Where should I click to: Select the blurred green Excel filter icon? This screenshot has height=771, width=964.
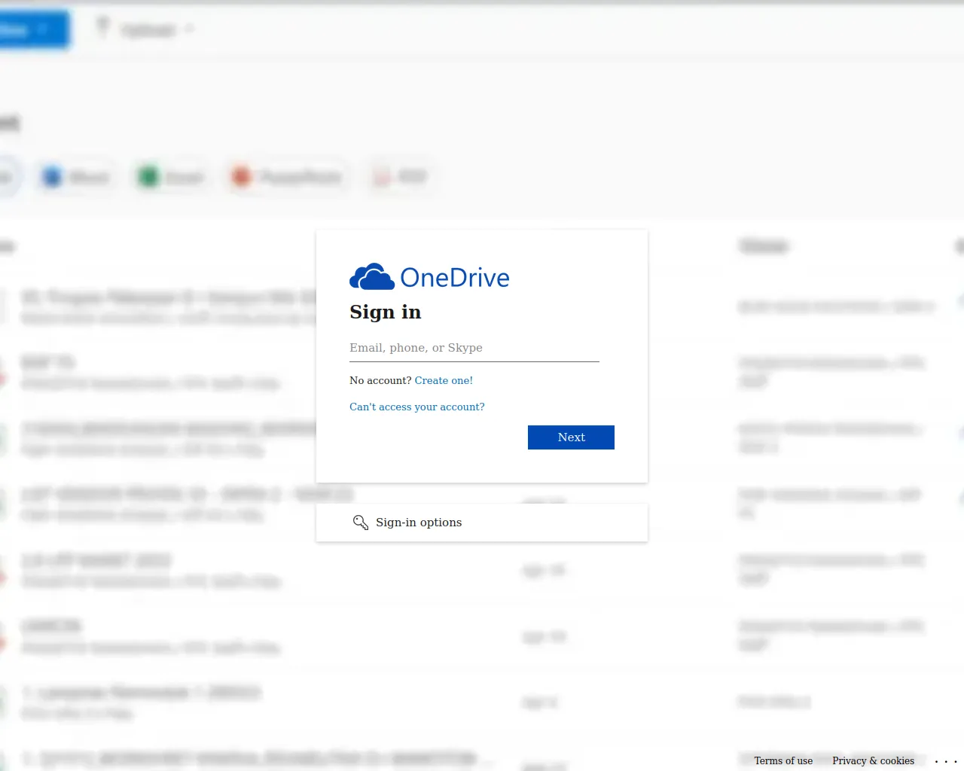coord(148,177)
